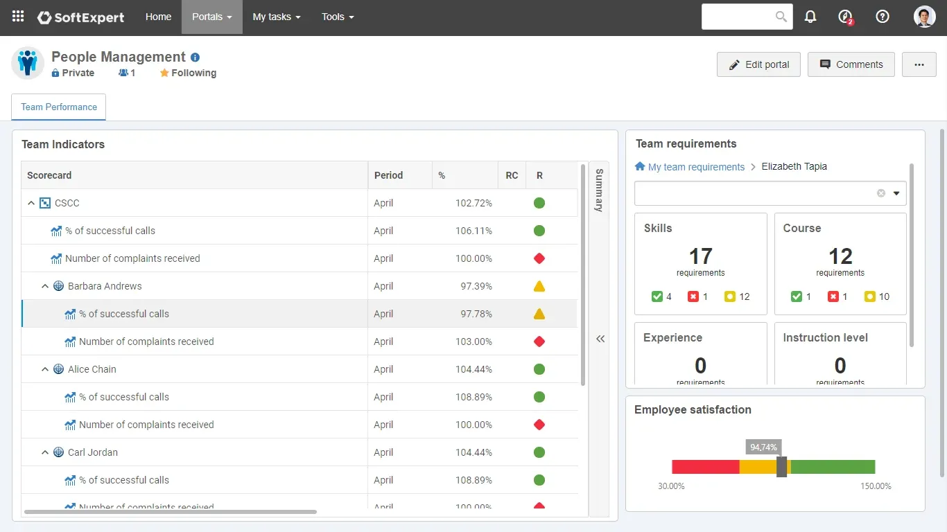This screenshot has width=947, height=532.
Task: Clear the team requirements filter field
Action: click(x=881, y=193)
